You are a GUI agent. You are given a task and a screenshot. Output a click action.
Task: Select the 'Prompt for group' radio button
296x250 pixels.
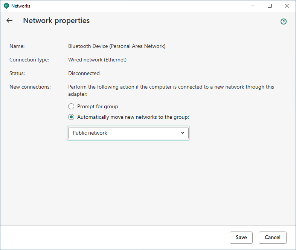coord(71,106)
